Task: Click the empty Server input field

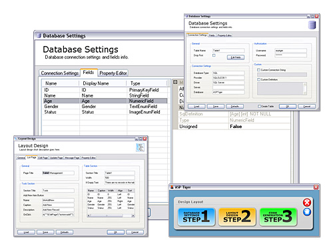Action: (228, 87)
